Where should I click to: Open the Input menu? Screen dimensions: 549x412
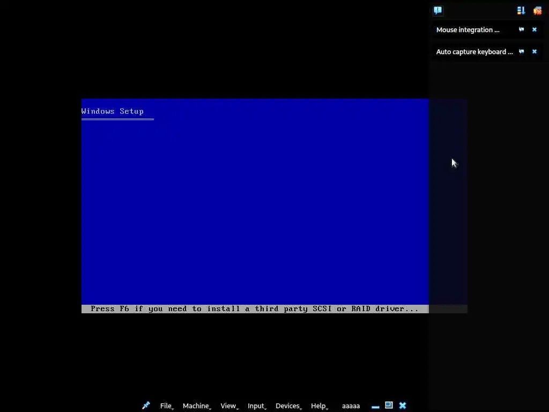256,406
